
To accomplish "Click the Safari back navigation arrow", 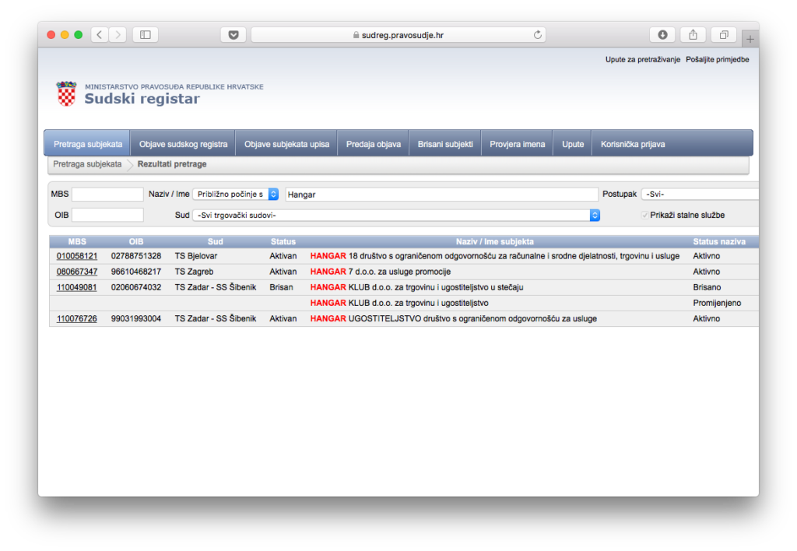I will [x=100, y=34].
